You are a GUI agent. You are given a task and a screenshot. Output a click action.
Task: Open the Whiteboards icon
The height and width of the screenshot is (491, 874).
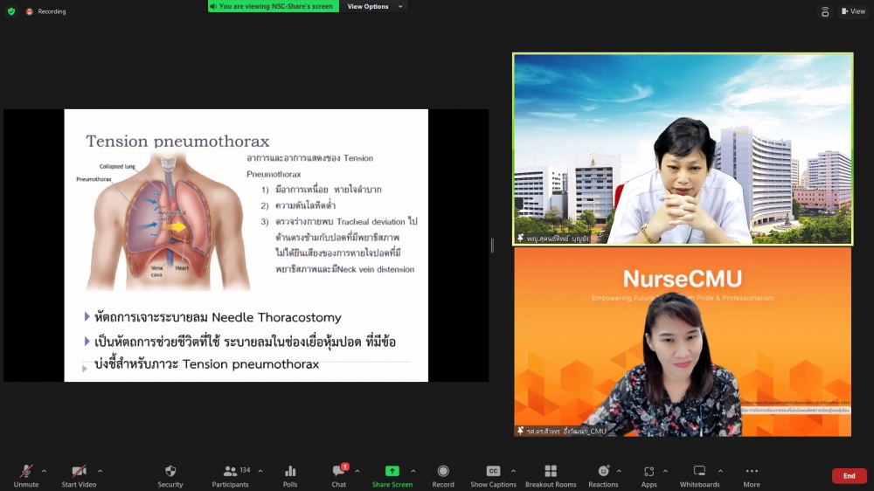(699, 472)
